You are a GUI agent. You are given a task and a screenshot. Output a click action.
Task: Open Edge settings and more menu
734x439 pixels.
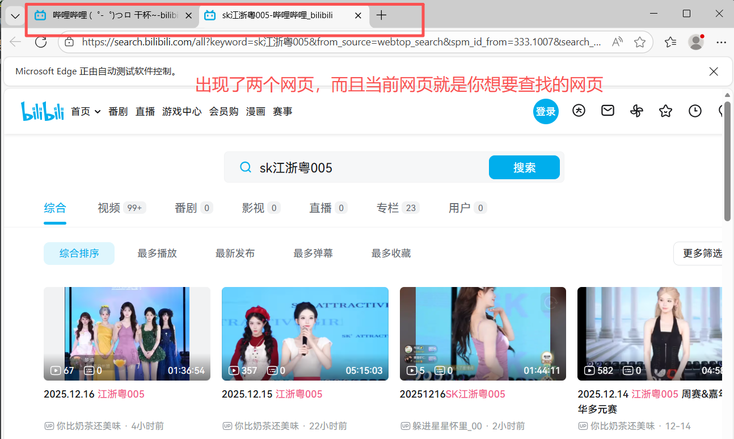[x=722, y=42]
